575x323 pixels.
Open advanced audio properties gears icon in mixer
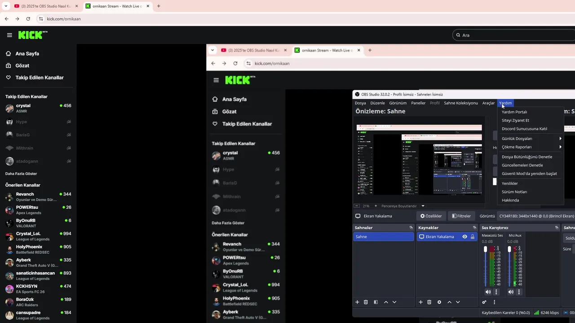coord(484,302)
